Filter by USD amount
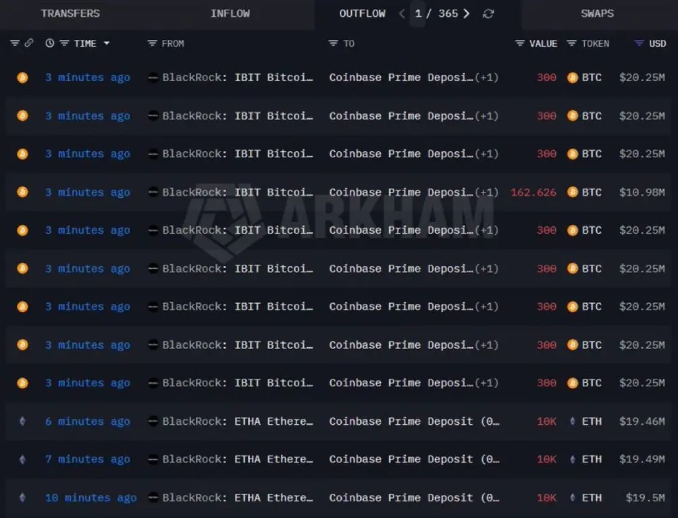 click(639, 43)
